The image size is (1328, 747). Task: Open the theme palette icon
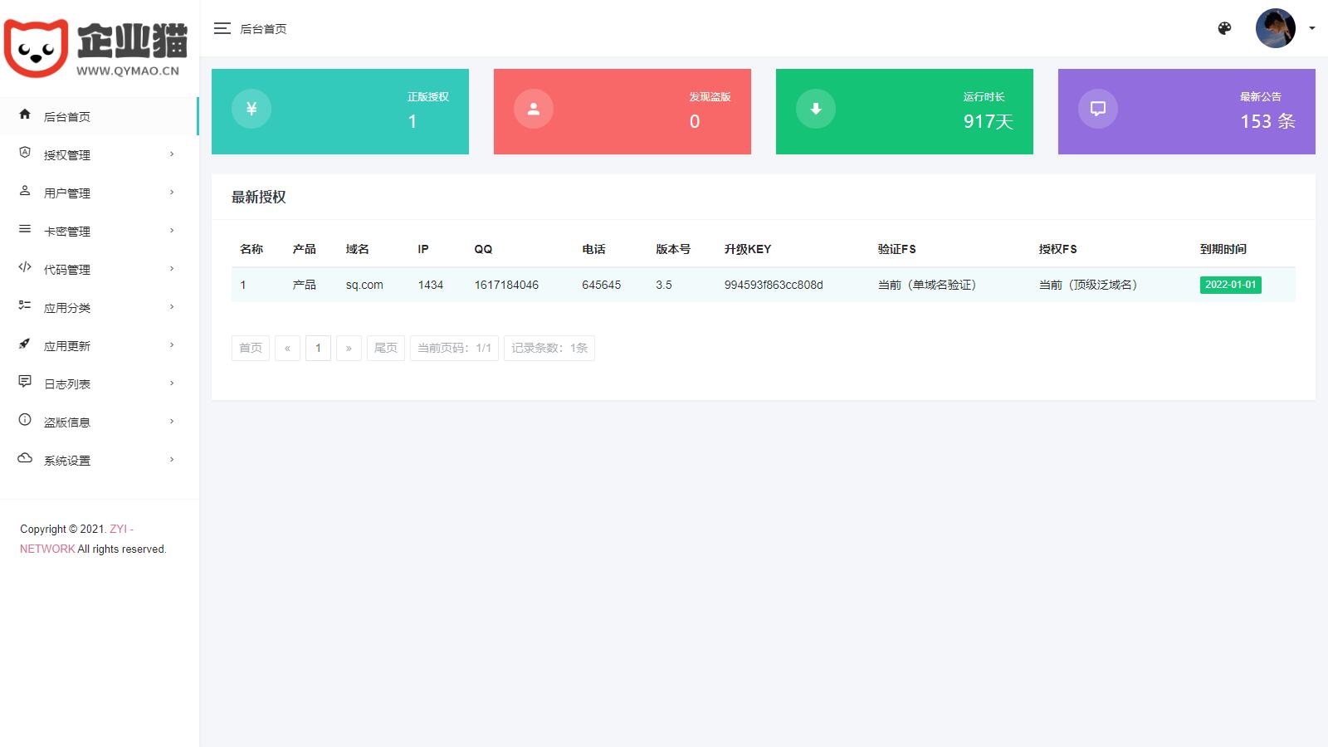[x=1224, y=28]
